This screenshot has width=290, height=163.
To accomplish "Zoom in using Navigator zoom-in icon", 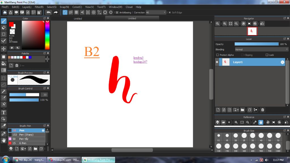I will click(x=225, y=24).
